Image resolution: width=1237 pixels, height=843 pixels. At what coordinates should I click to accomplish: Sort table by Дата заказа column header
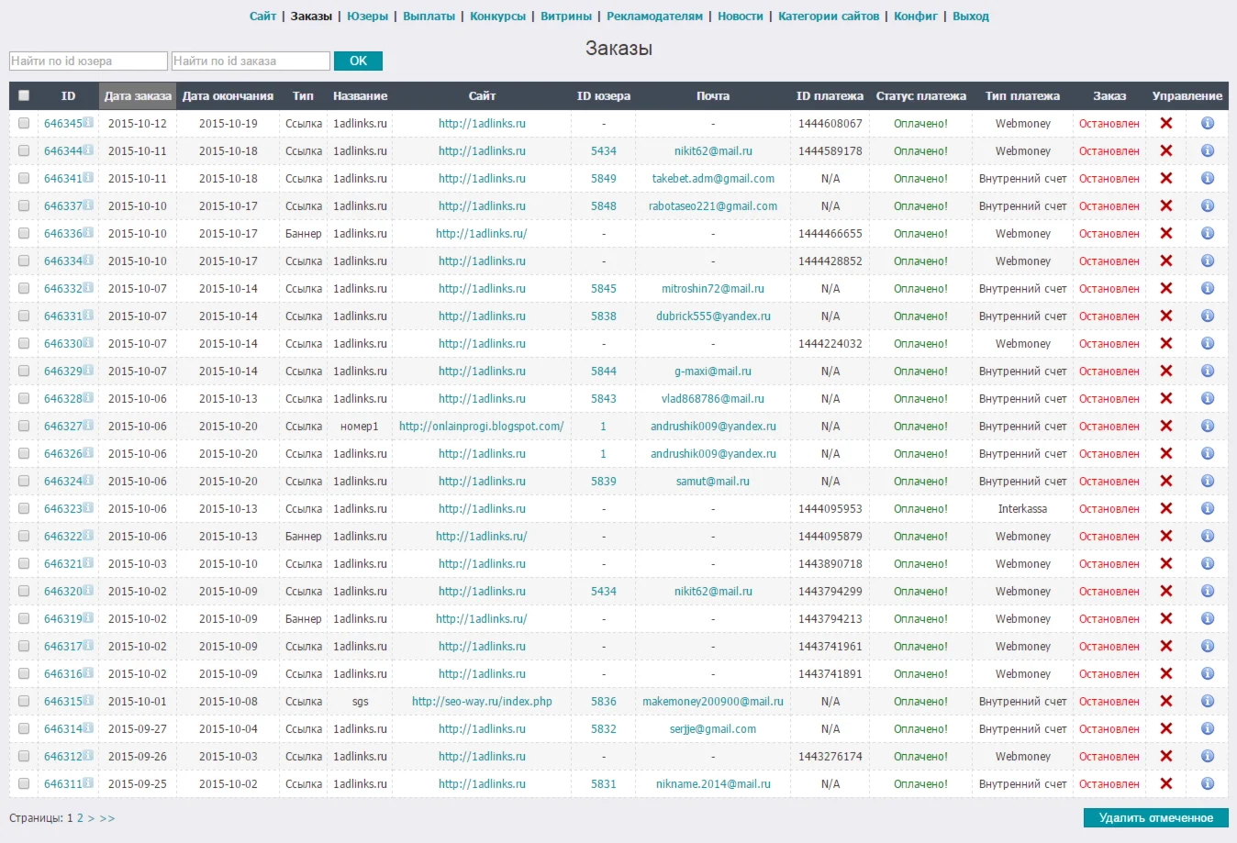pyautogui.click(x=138, y=95)
